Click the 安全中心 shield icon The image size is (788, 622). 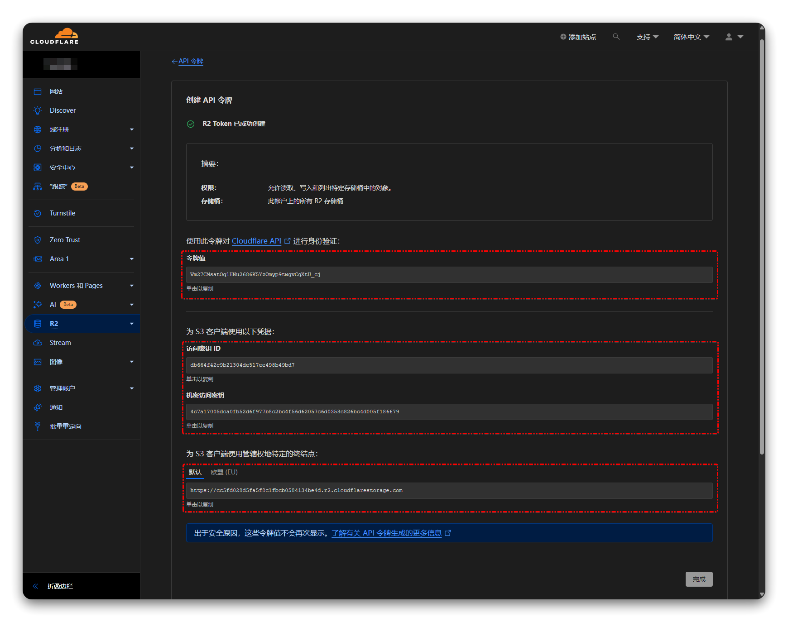38,167
